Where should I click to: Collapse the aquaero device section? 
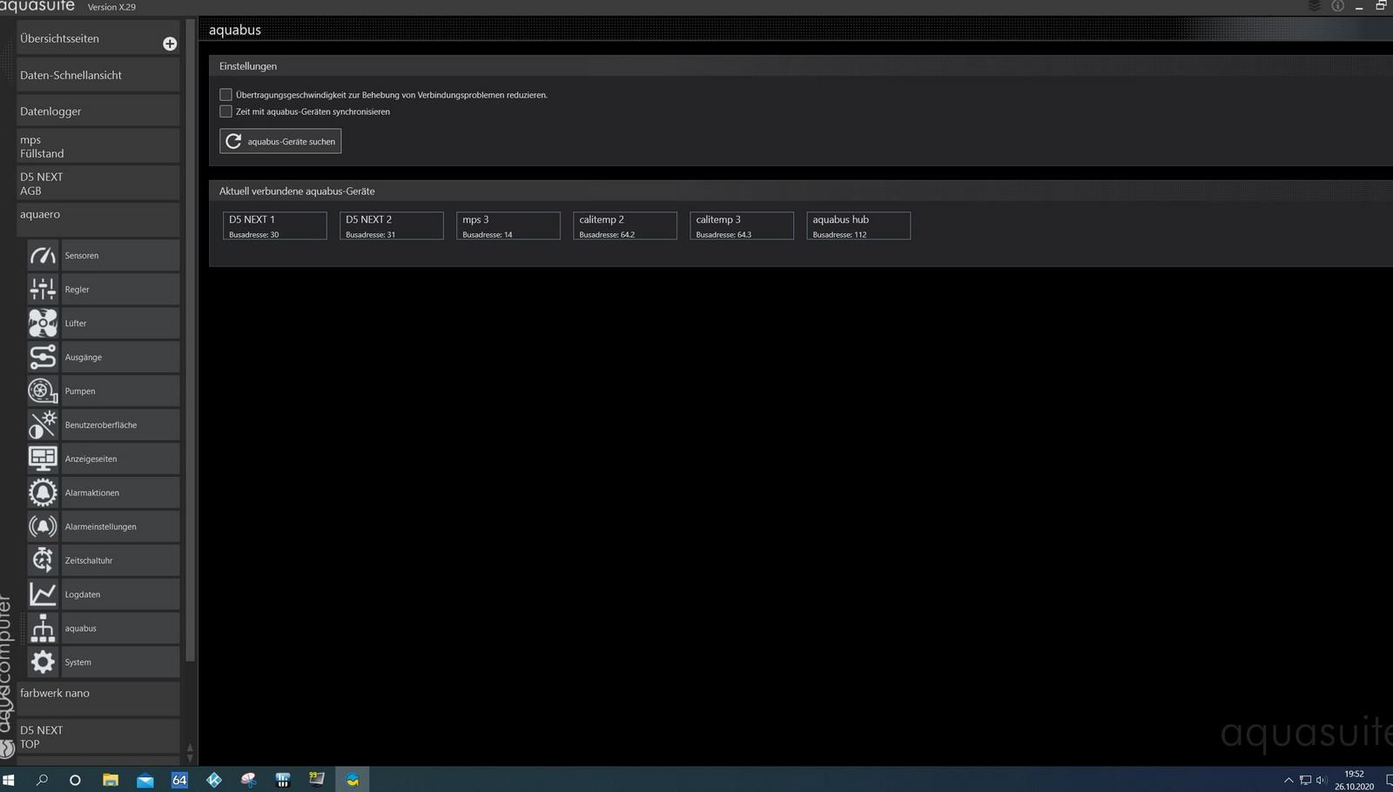pyautogui.click(x=98, y=219)
